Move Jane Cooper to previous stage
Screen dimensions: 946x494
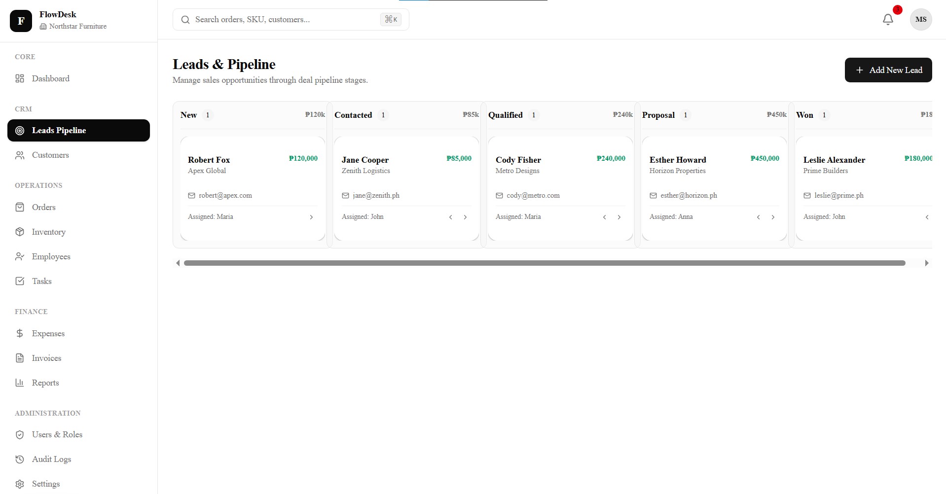450,217
